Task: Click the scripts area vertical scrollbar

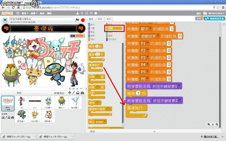Action: (220, 82)
